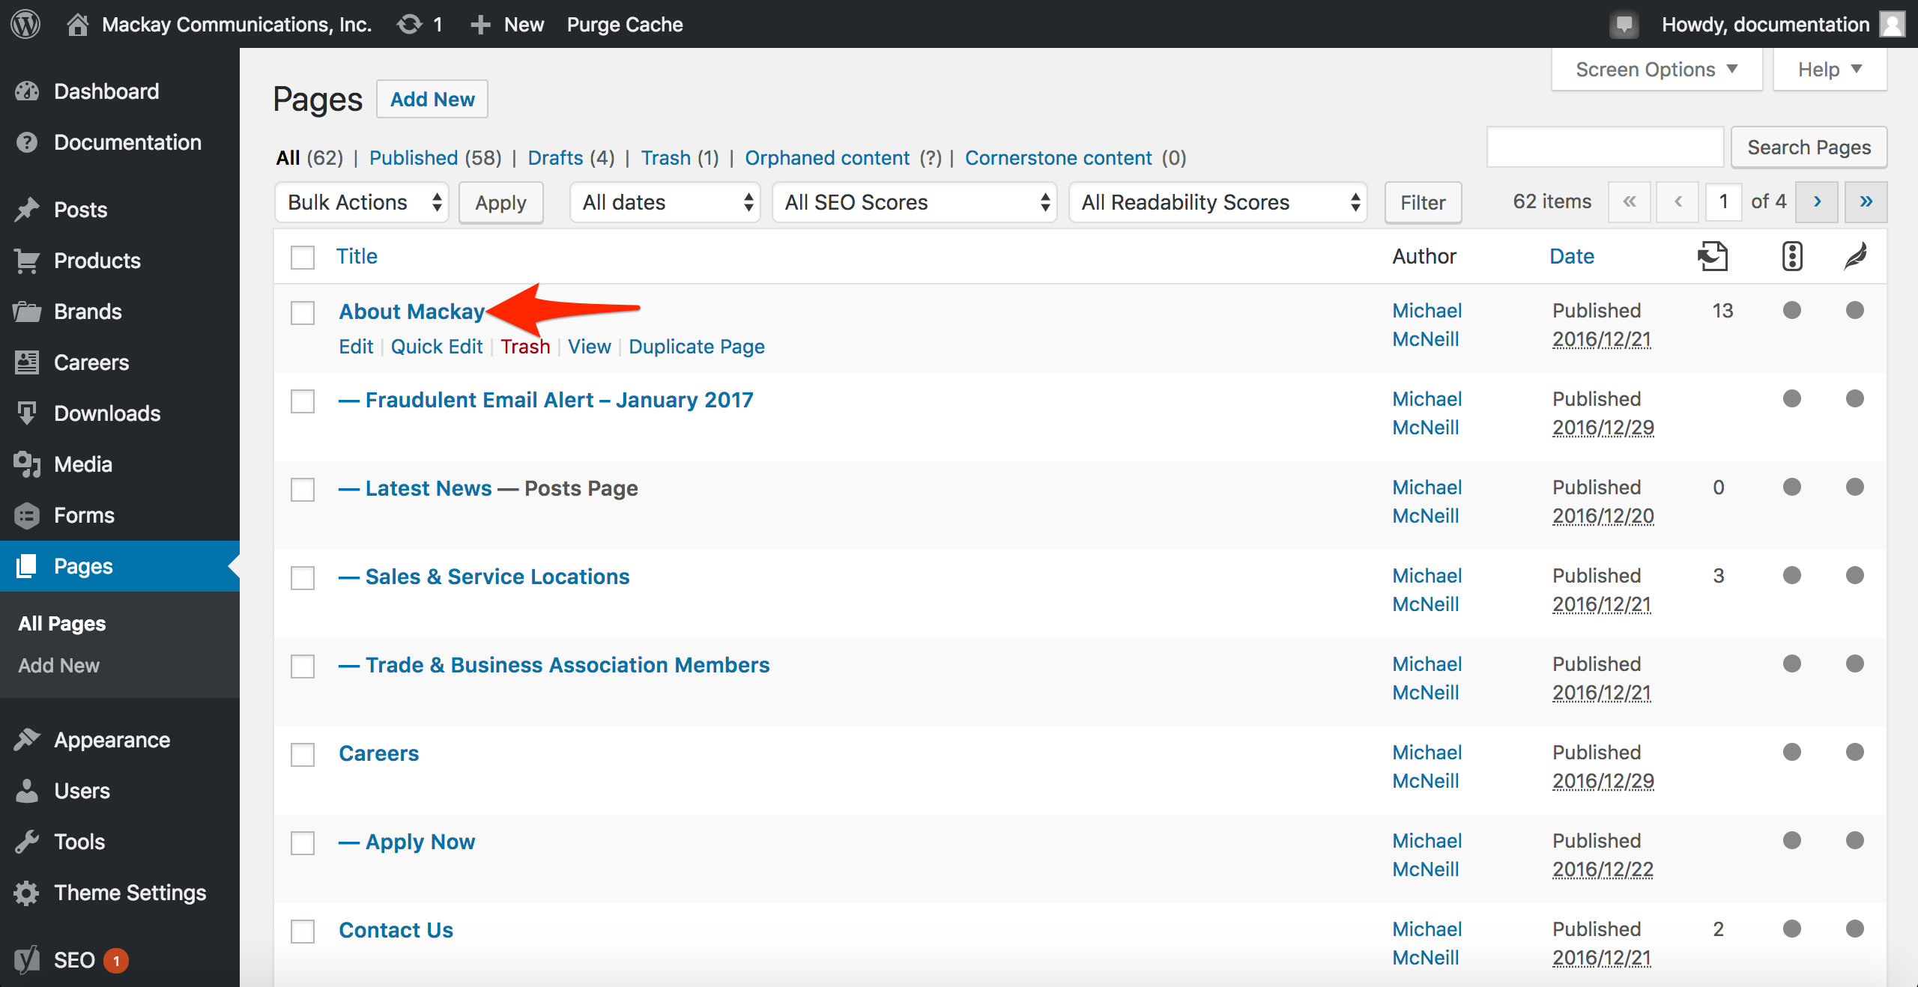This screenshot has height=987, width=1918.
Task: Show Cornerstone content filter
Action: coord(1058,158)
